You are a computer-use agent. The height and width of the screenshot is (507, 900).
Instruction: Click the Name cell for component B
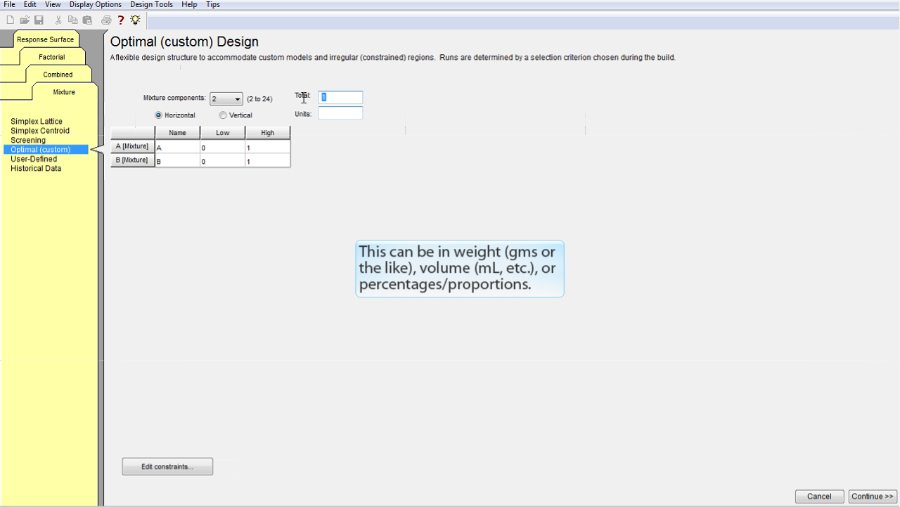click(x=177, y=160)
